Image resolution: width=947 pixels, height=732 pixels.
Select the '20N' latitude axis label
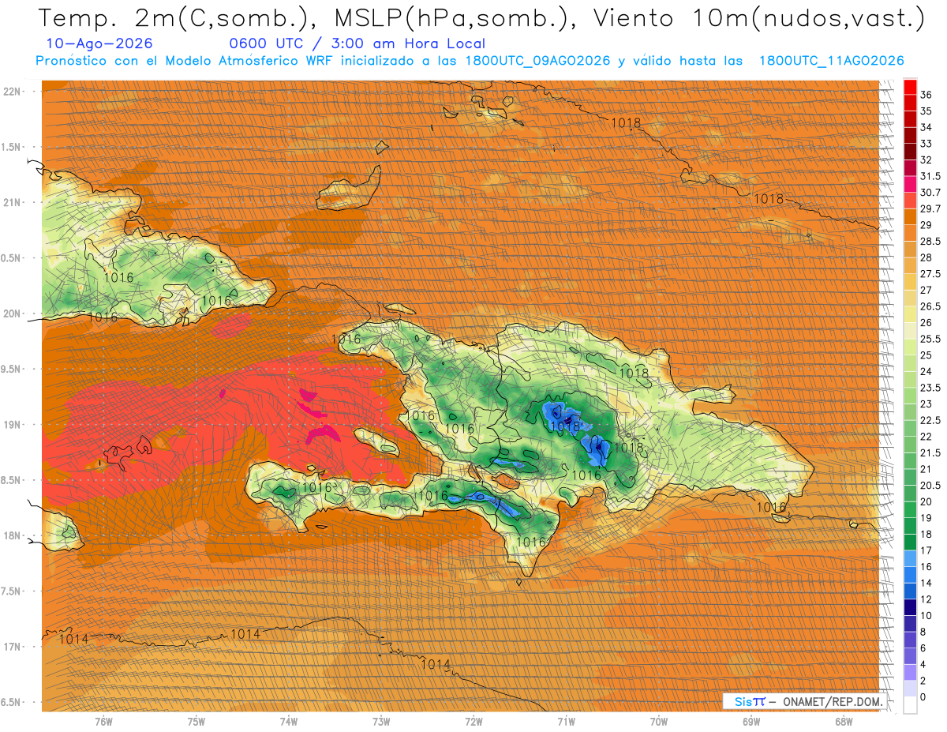12,313
